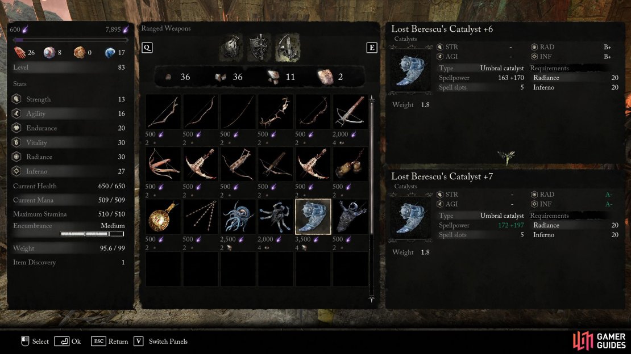Open the ranged weapons category tab
This screenshot has width=631, height=354.
[x=287, y=48]
